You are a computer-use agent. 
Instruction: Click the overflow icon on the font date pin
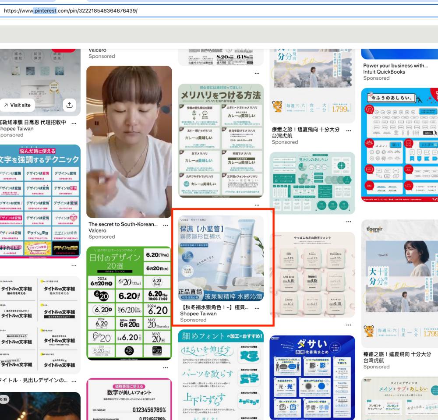(x=348, y=324)
